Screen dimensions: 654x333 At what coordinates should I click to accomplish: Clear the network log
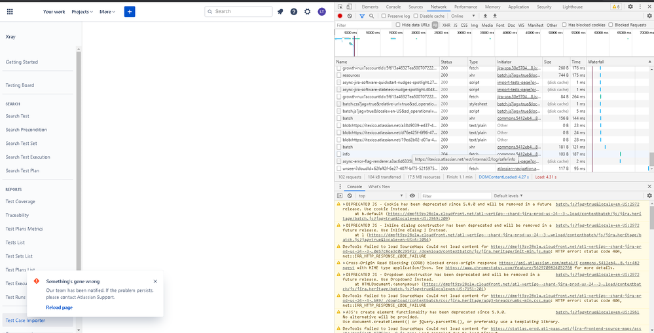click(x=350, y=16)
